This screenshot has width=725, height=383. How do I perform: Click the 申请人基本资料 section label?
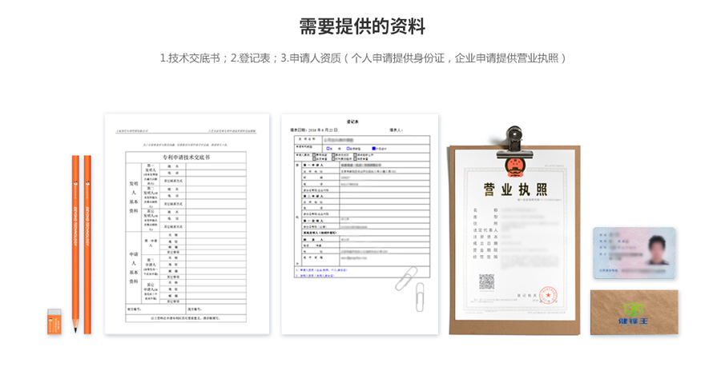[134, 268]
